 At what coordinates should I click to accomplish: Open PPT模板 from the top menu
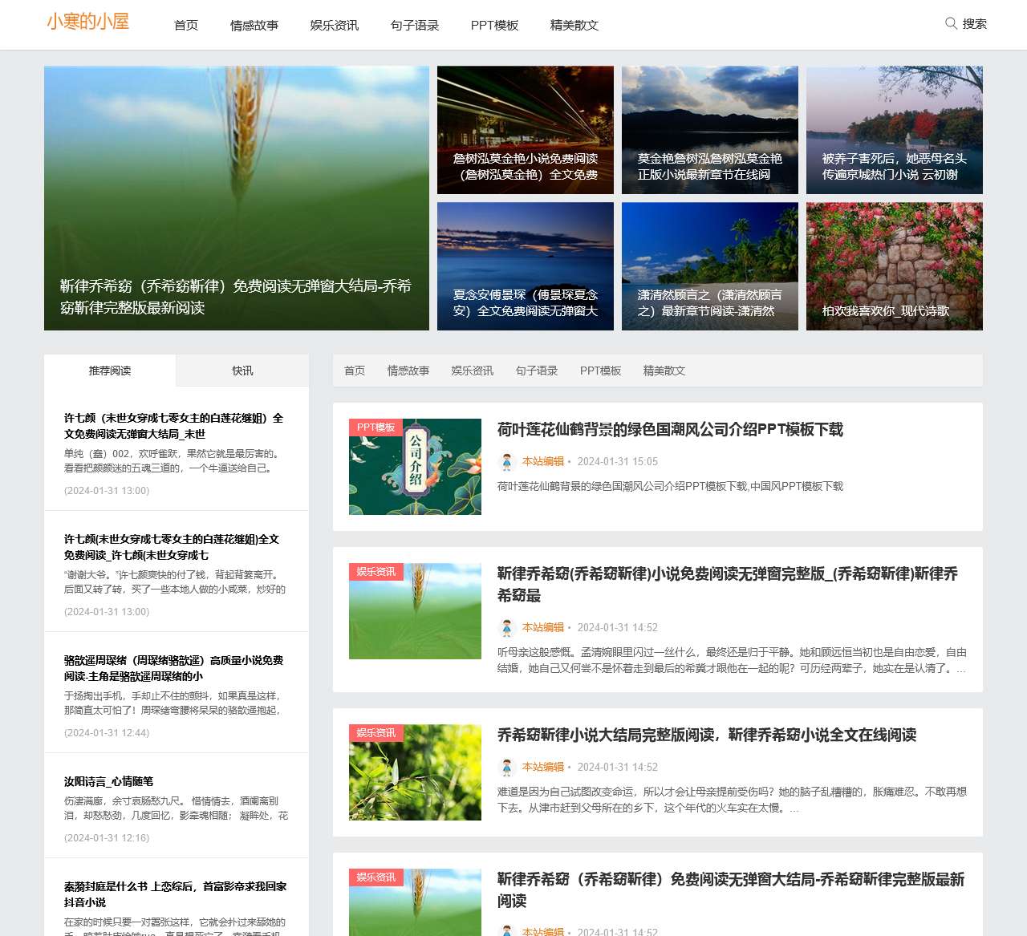click(494, 25)
